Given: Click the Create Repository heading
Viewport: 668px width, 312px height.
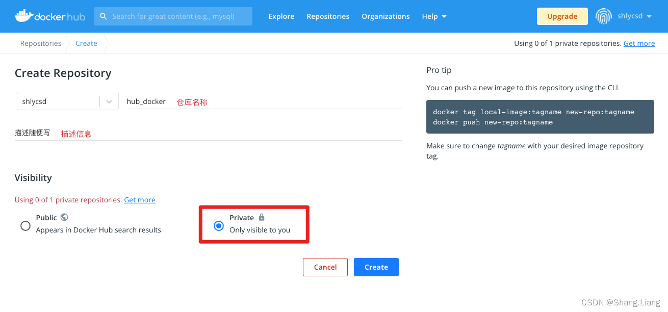Looking at the screenshot, I should click(x=63, y=73).
